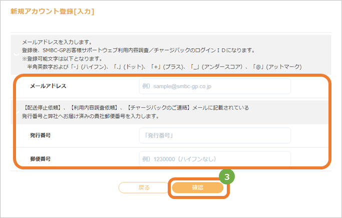This screenshot has height=218, width=342.
Task: Click the 発行番号 label
Action: click(41, 135)
